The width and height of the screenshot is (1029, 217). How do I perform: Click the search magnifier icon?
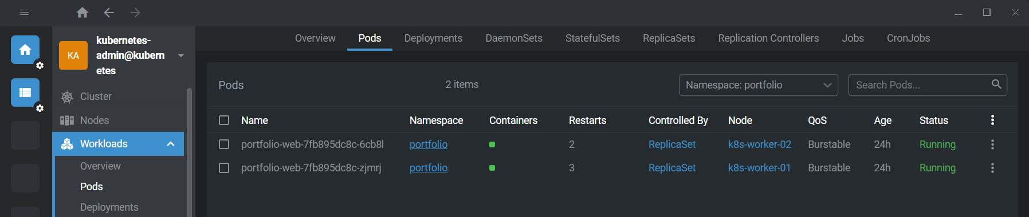(996, 85)
